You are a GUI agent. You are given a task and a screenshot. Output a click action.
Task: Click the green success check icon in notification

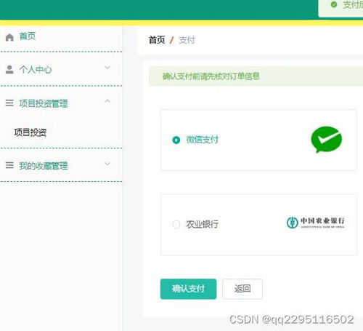334,4
